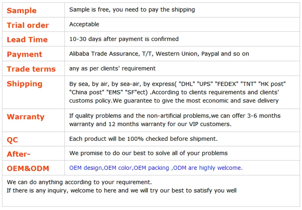The width and height of the screenshot is (302, 210).
Task: Select the Lead Time heading
Action: coord(27,39)
